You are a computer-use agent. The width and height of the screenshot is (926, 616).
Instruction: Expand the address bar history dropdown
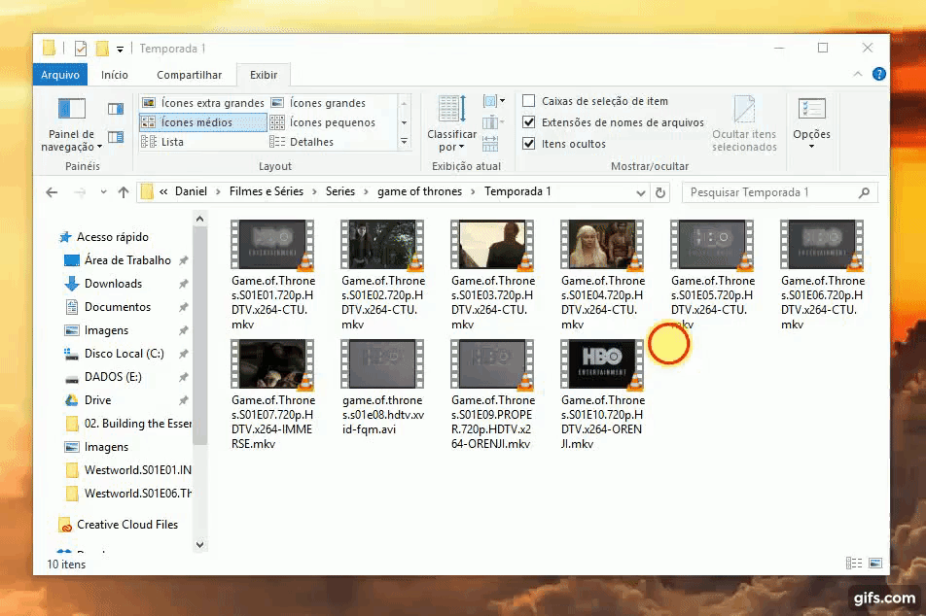point(640,192)
